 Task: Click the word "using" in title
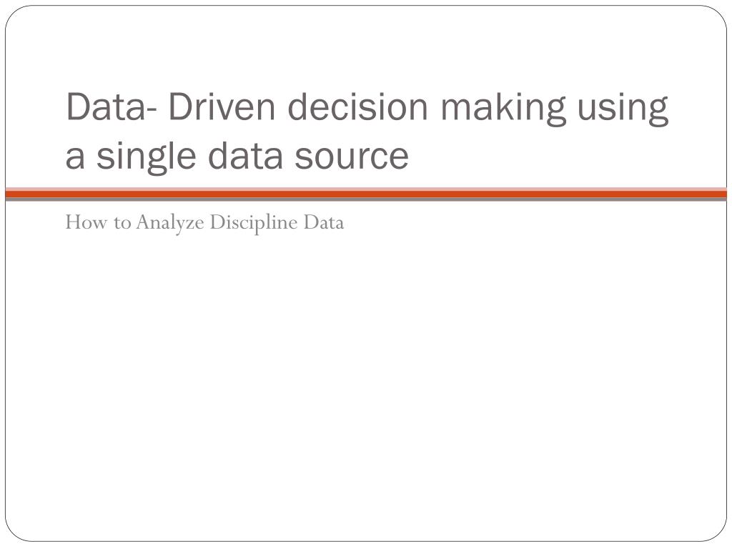[x=623, y=109]
